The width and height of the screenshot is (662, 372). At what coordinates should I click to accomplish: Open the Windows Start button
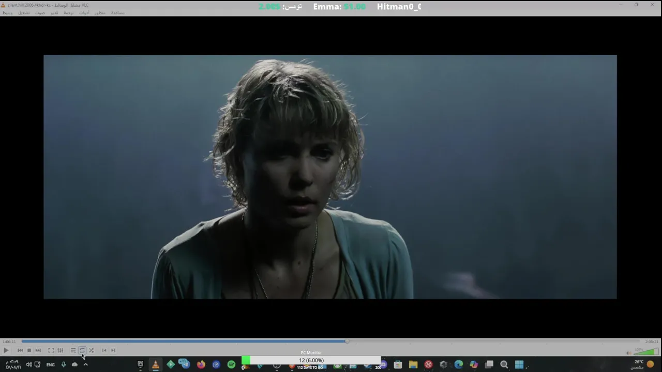(x=519, y=364)
